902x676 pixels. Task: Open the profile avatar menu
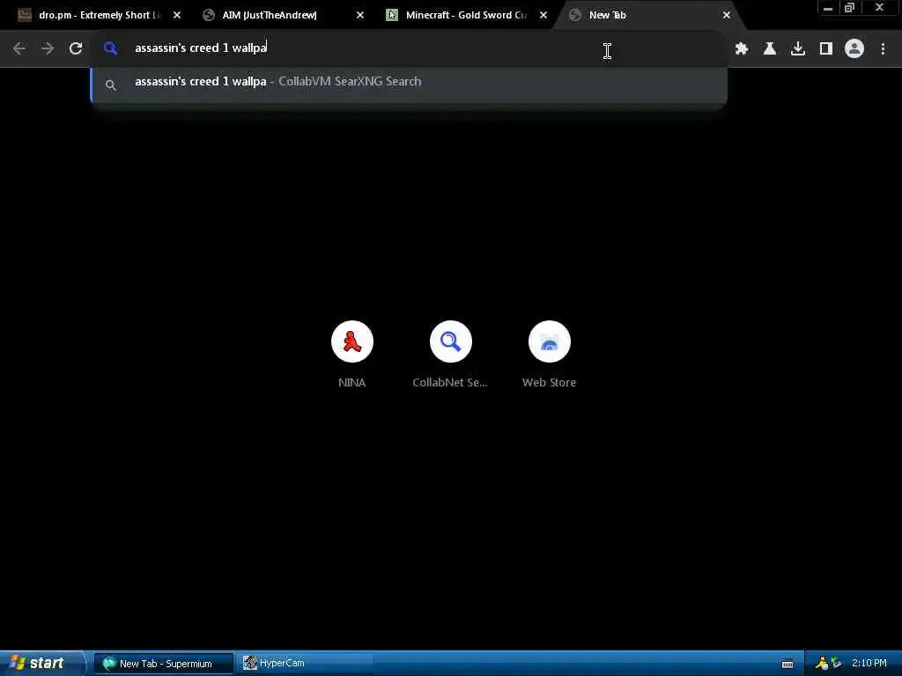pos(854,49)
